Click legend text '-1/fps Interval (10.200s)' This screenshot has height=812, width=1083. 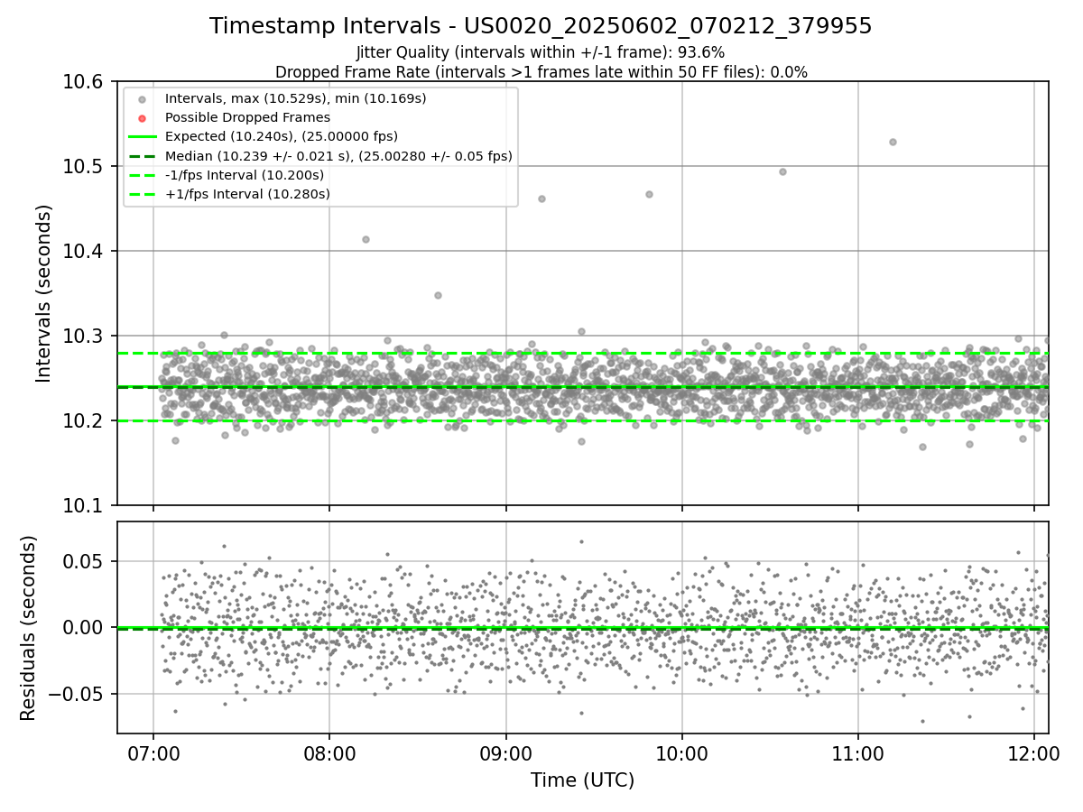[245, 175]
